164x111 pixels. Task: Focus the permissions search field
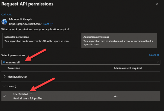[81, 62]
